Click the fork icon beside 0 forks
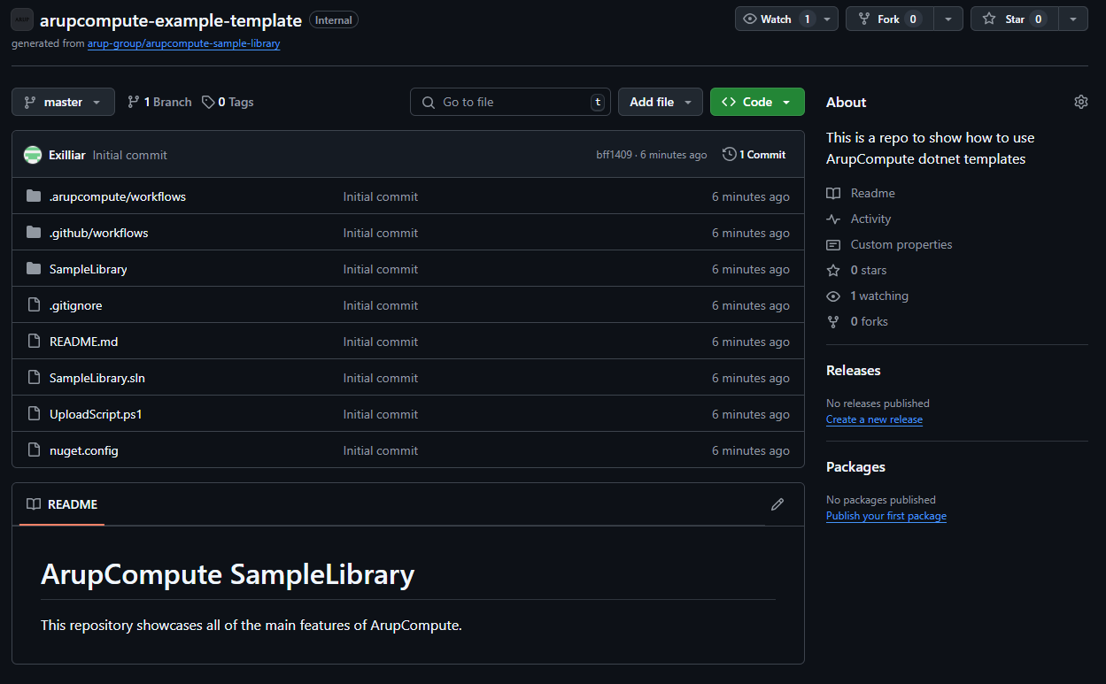This screenshot has height=684, width=1106. point(833,321)
